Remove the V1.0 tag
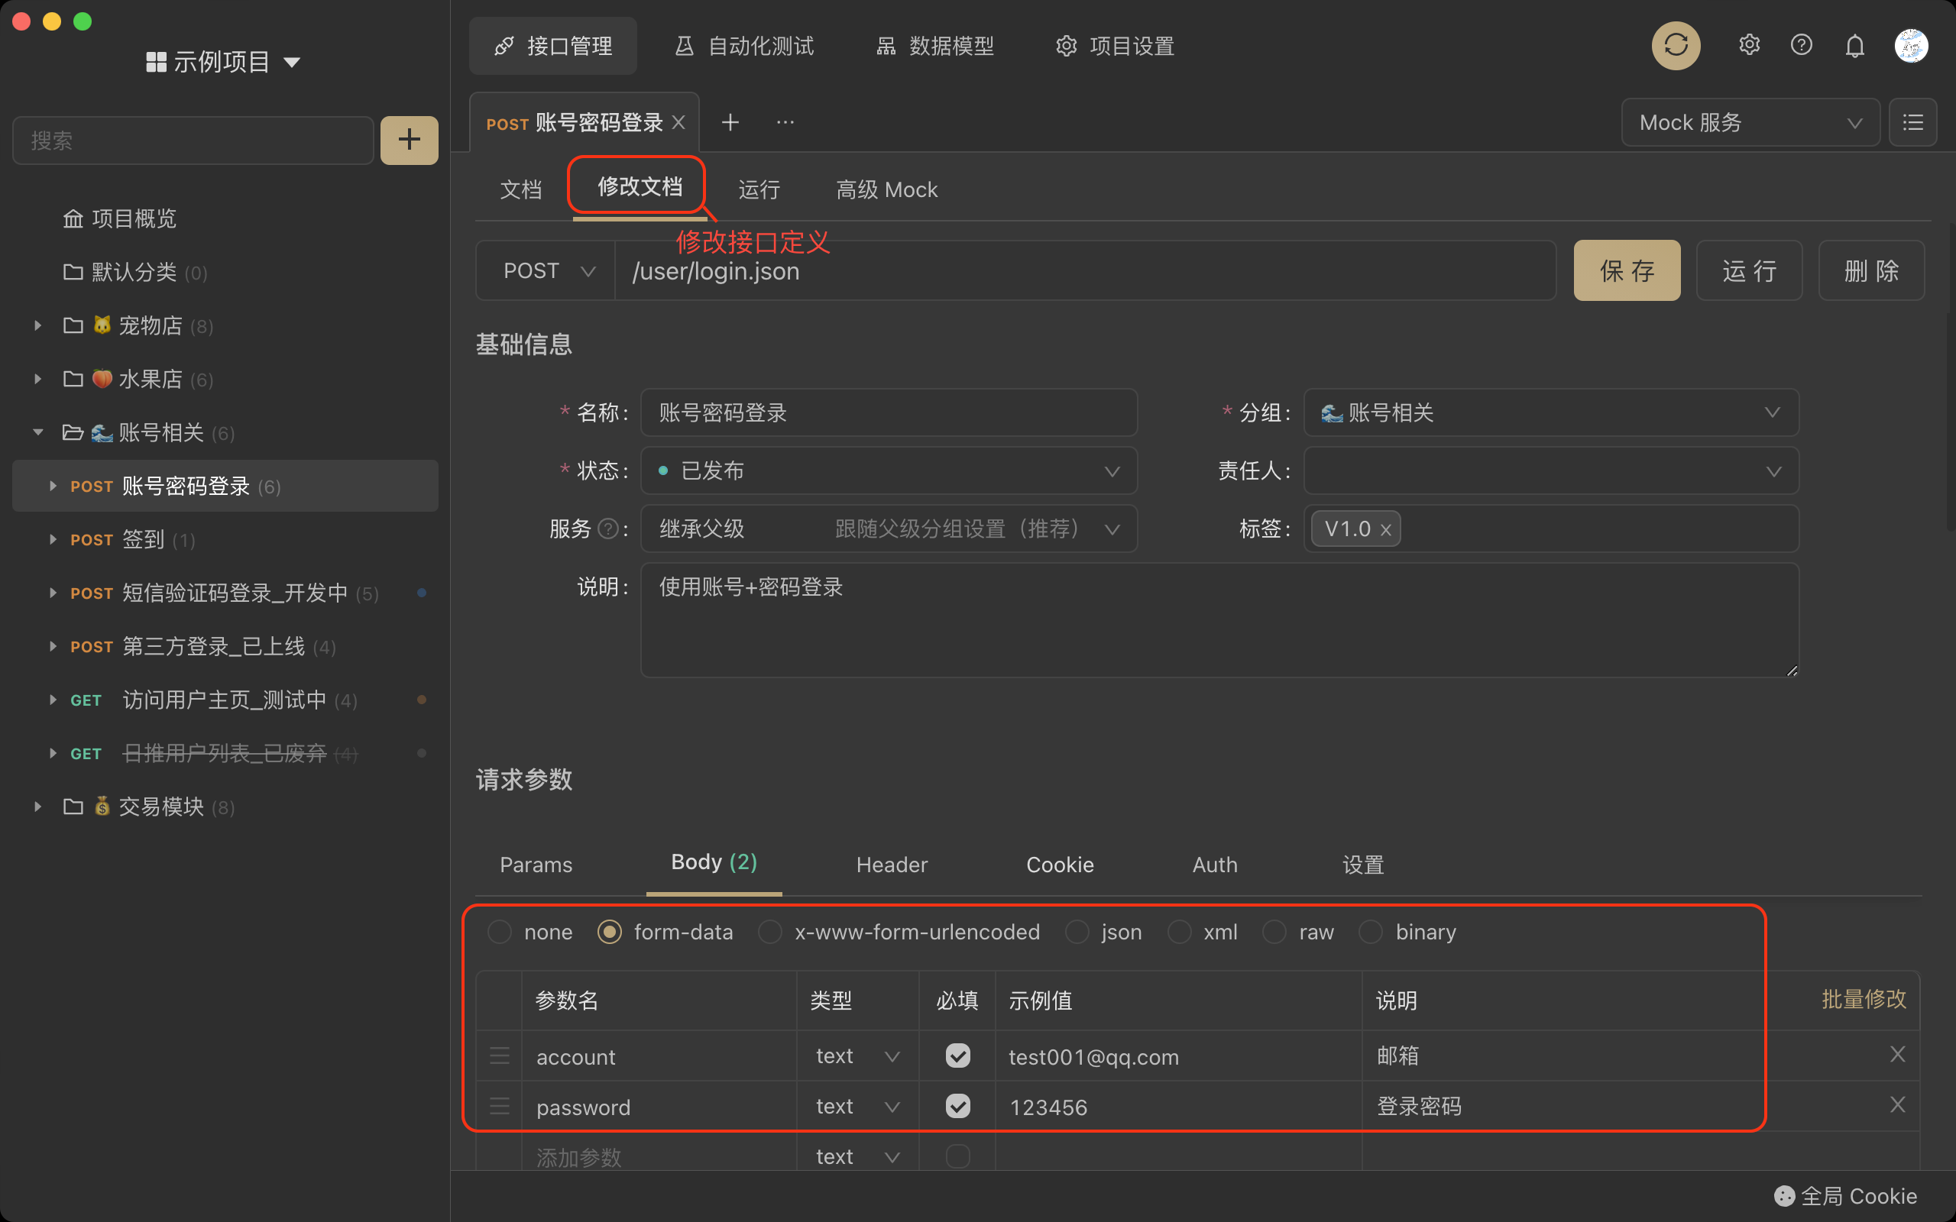 1385,530
